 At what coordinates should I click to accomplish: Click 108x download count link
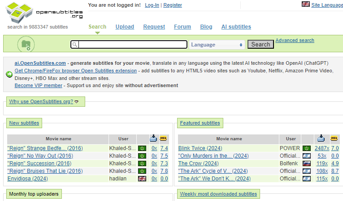322,171
